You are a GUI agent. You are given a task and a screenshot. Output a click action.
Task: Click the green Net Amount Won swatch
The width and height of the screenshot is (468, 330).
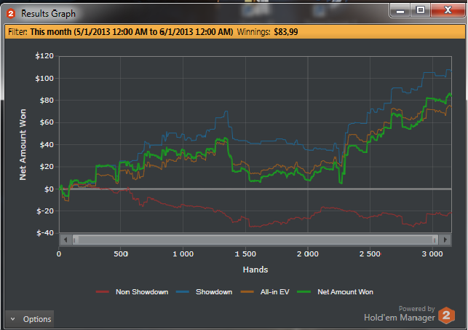(304, 292)
